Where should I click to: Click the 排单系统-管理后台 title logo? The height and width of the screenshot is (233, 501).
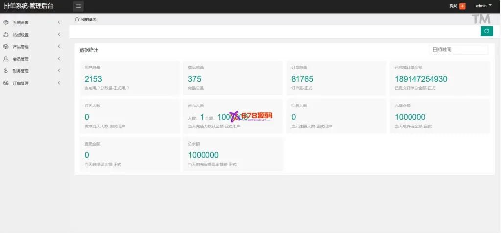pyautogui.click(x=28, y=6)
